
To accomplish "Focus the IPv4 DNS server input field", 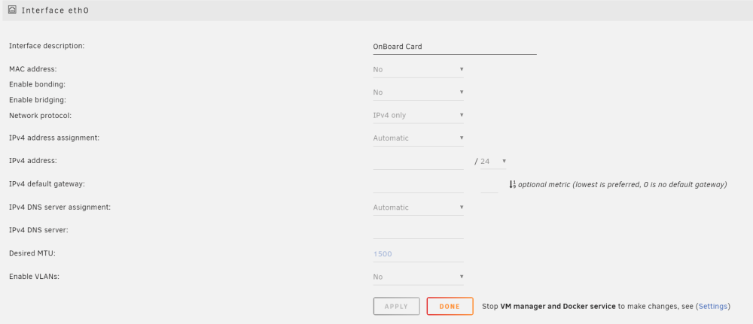I will point(418,231).
